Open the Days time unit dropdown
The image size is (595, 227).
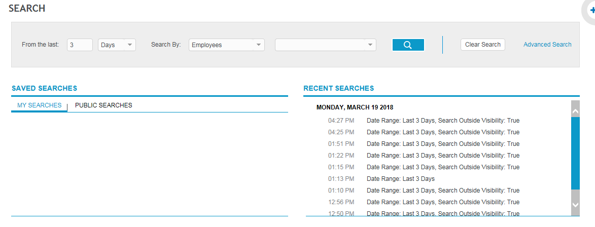coord(117,45)
